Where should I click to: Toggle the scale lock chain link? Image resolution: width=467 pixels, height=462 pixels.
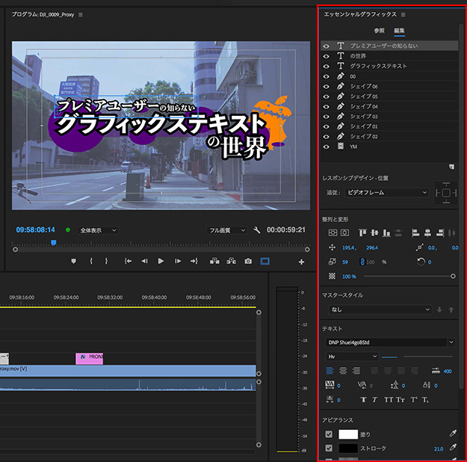click(362, 262)
